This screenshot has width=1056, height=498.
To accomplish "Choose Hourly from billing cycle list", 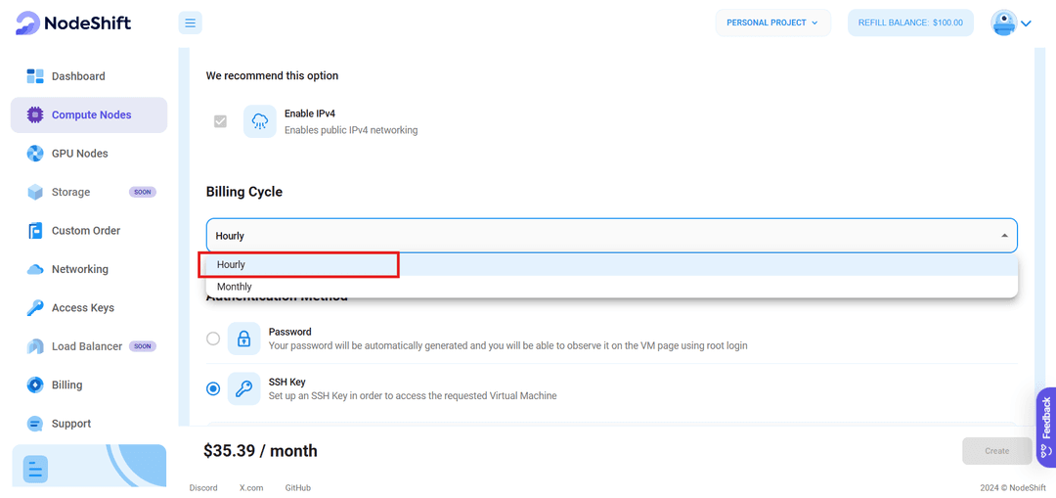I will pyautogui.click(x=232, y=264).
